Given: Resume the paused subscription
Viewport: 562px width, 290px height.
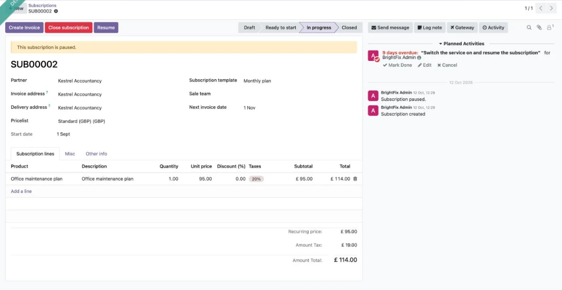Looking at the screenshot, I should pyautogui.click(x=106, y=28).
